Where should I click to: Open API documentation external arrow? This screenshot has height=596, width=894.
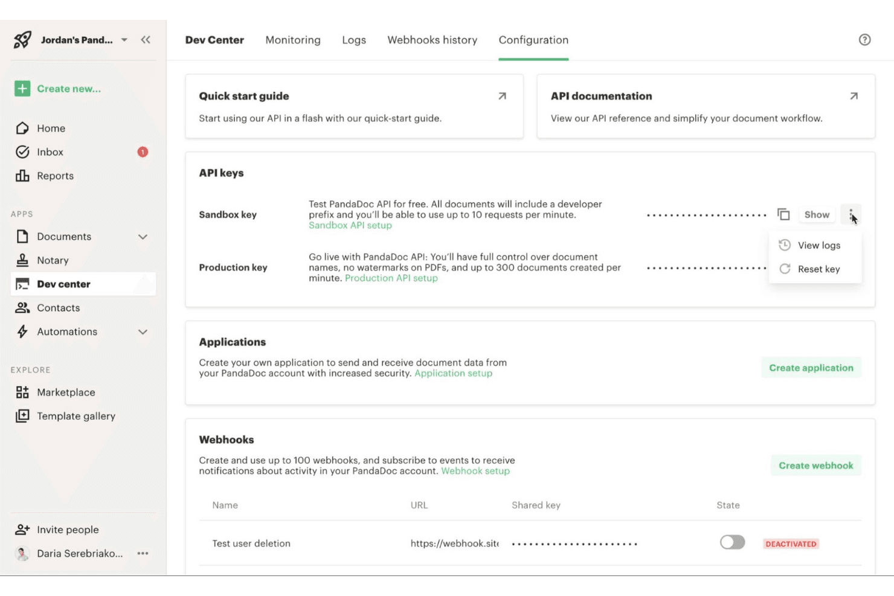pos(854,96)
